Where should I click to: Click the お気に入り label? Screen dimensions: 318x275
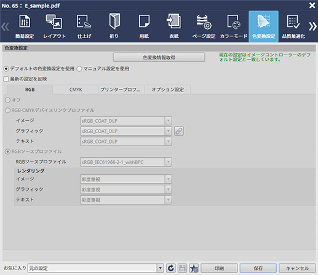pyautogui.click(x=15, y=268)
